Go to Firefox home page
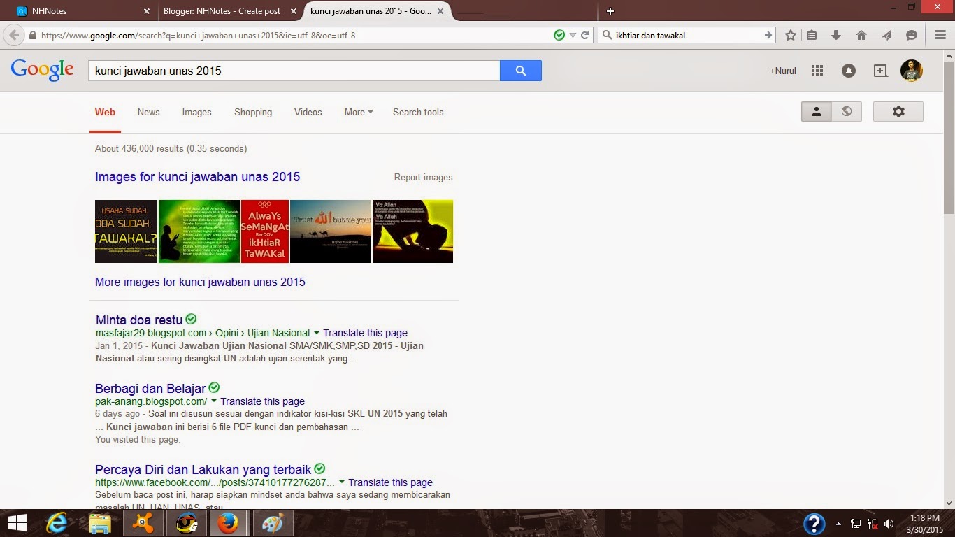Image resolution: width=955 pixels, height=537 pixels. (x=861, y=35)
